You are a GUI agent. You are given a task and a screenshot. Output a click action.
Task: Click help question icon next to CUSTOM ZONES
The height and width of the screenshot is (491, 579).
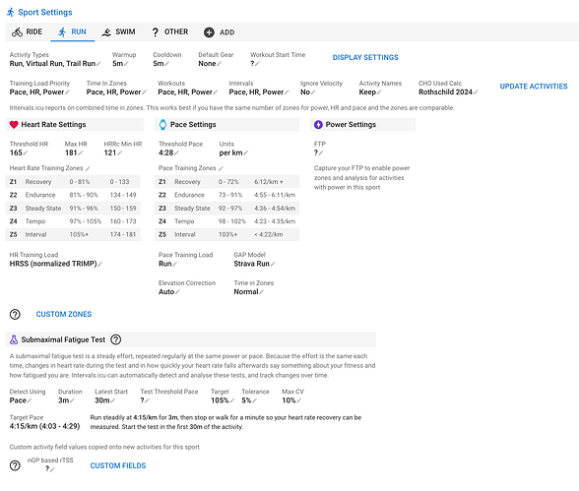15,314
